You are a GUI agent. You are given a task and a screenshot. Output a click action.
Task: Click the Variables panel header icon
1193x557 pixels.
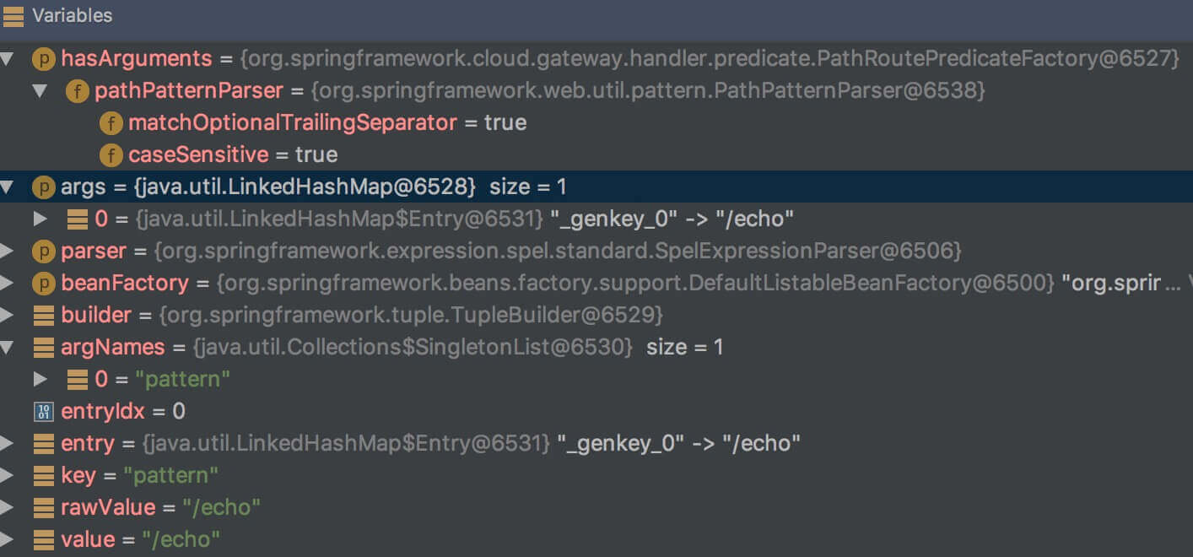tap(13, 15)
